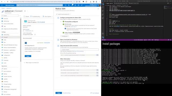This screenshot has width=172, height=96.
Task: Switch to the third VS Code editor tab
Action: pyautogui.click(x=134, y=3)
